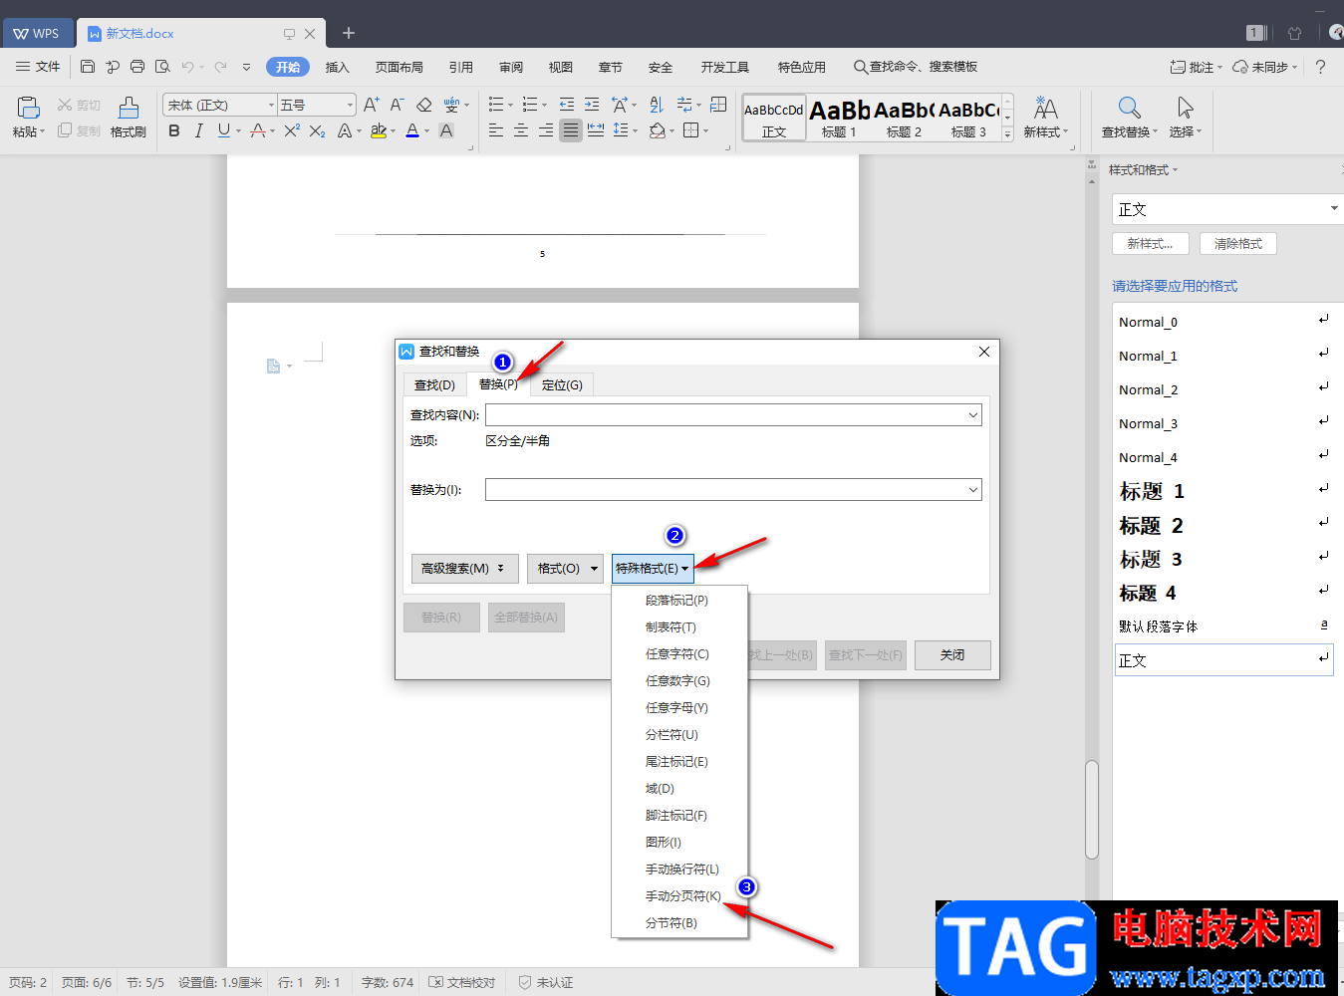Click the increase font size icon
The image size is (1344, 996).
pos(372,105)
